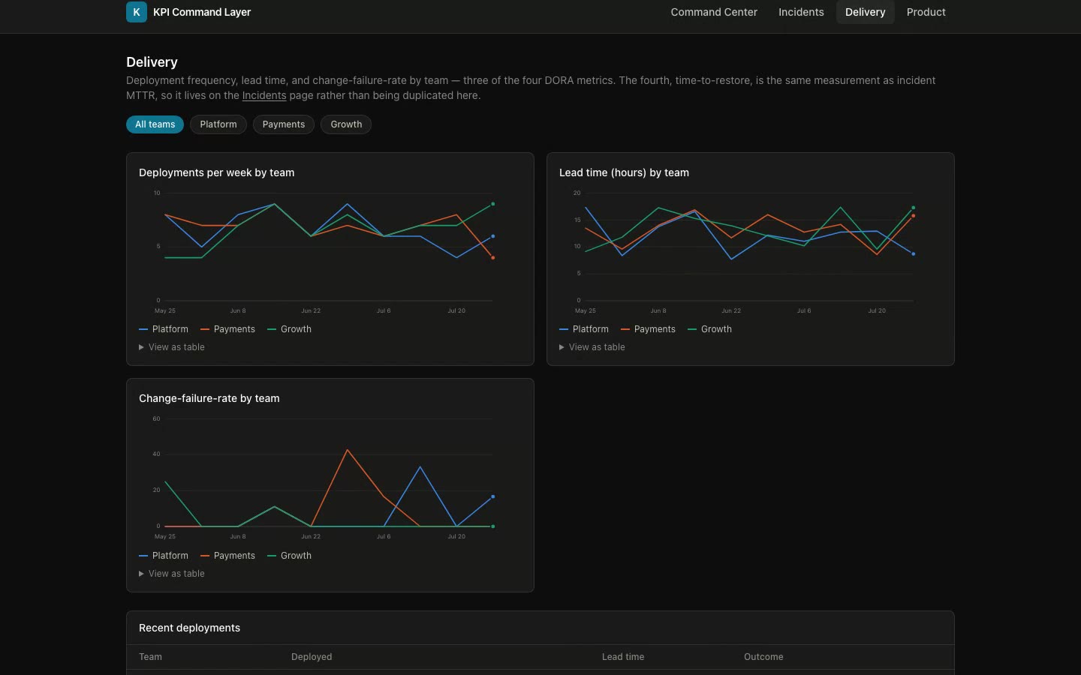
Task: Click the Team column header in Recent deployments
Action: 150,657
